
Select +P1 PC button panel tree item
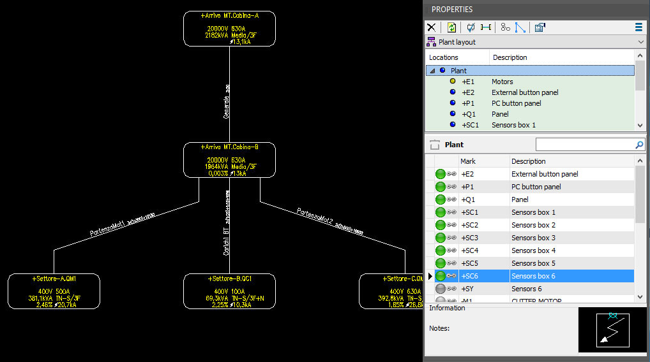click(530, 103)
